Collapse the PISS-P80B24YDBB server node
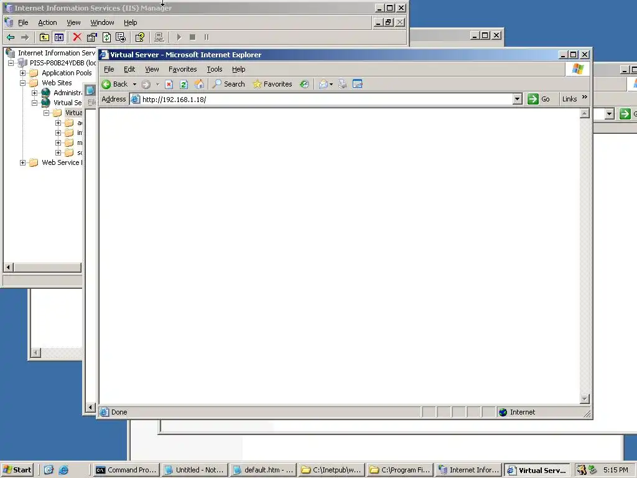This screenshot has width=637, height=478. [x=11, y=63]
